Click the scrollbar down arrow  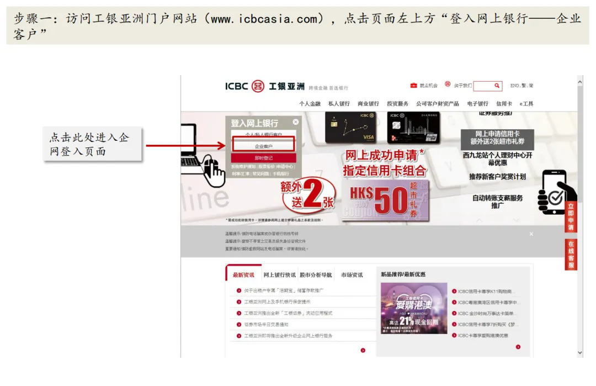(x=579, y=352)
